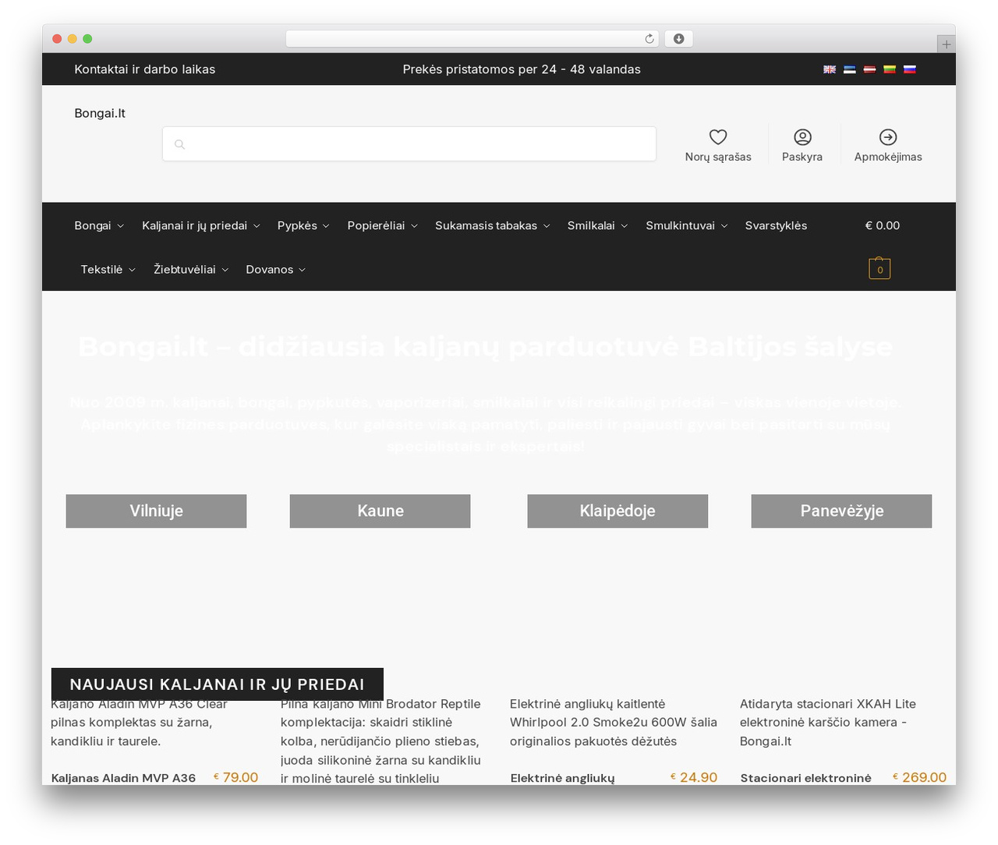Expand the Pypkės menu
This screenshot has width=998, height=845.
click(303, 225)
